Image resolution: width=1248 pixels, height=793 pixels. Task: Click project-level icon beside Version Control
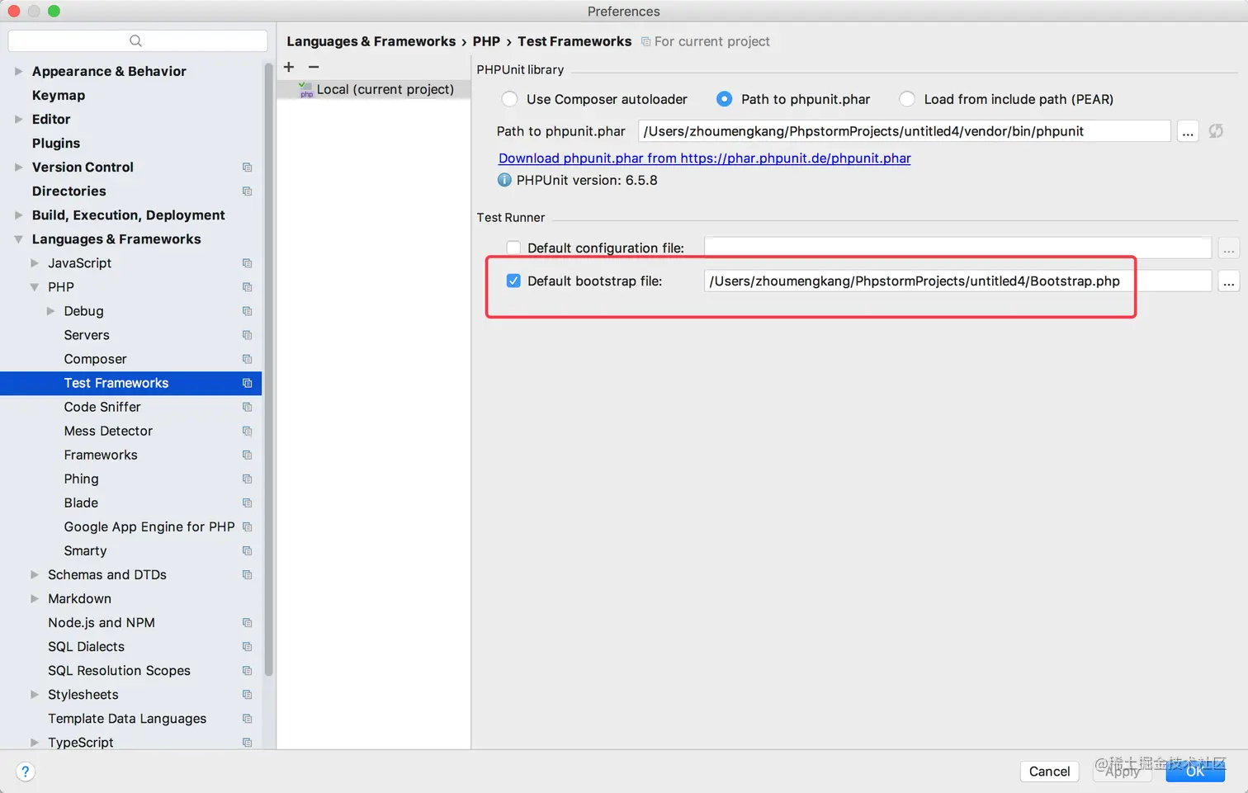click(247, 168)
